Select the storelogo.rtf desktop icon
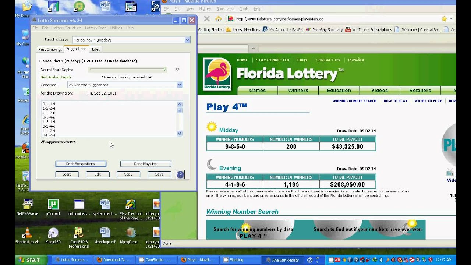 click(105, 236)
